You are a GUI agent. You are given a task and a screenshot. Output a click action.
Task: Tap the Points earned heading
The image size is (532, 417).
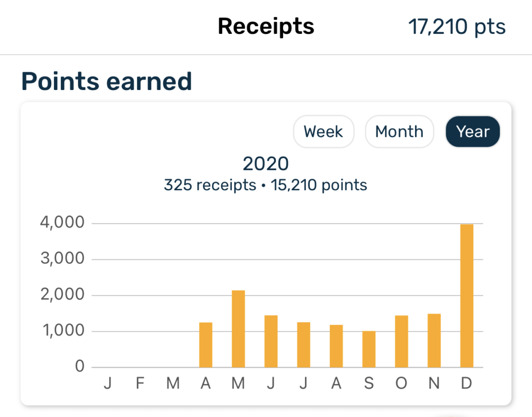(107, 82)
